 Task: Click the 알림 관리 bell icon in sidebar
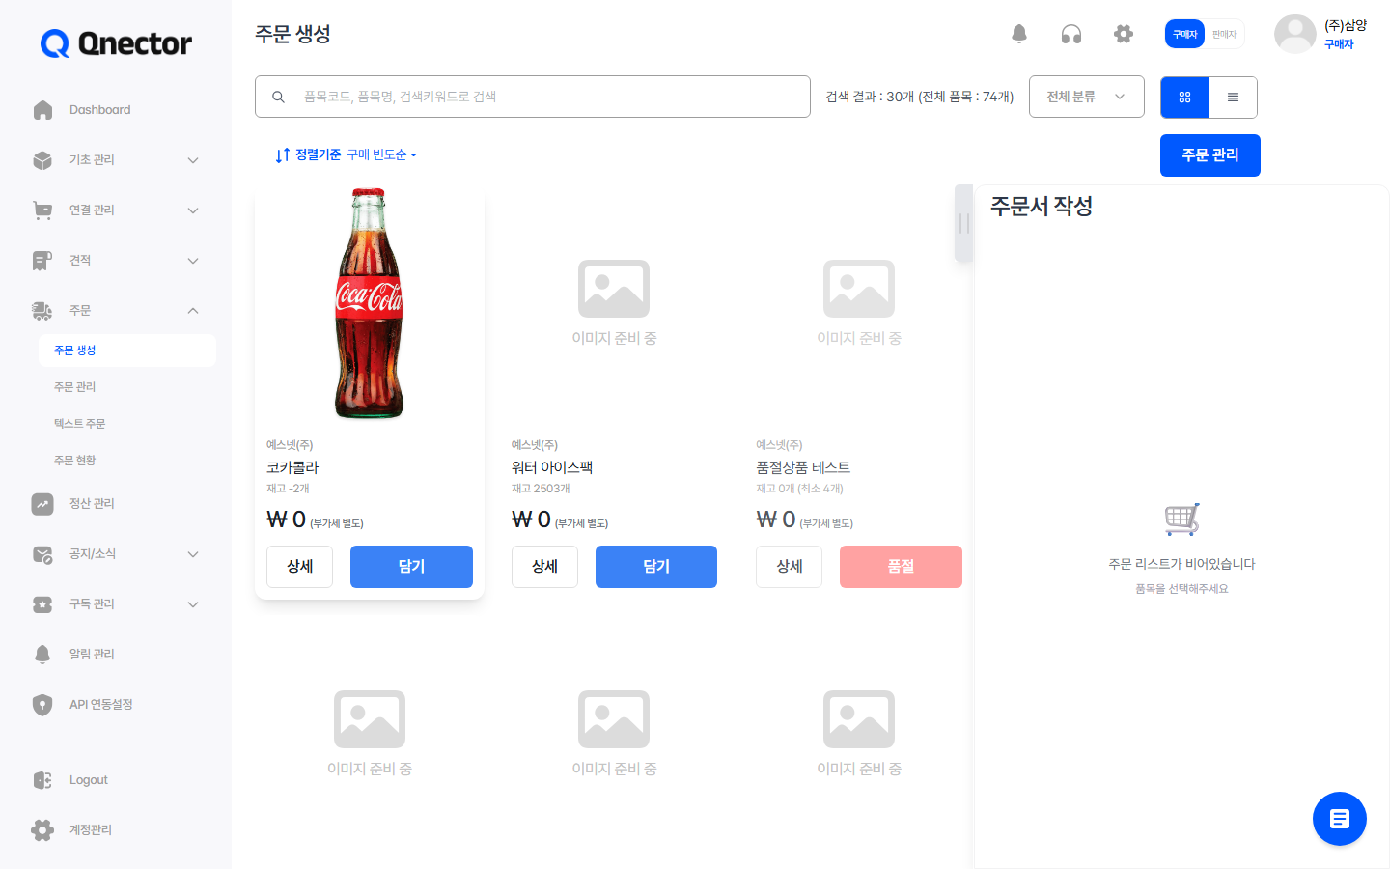point(42,655)
